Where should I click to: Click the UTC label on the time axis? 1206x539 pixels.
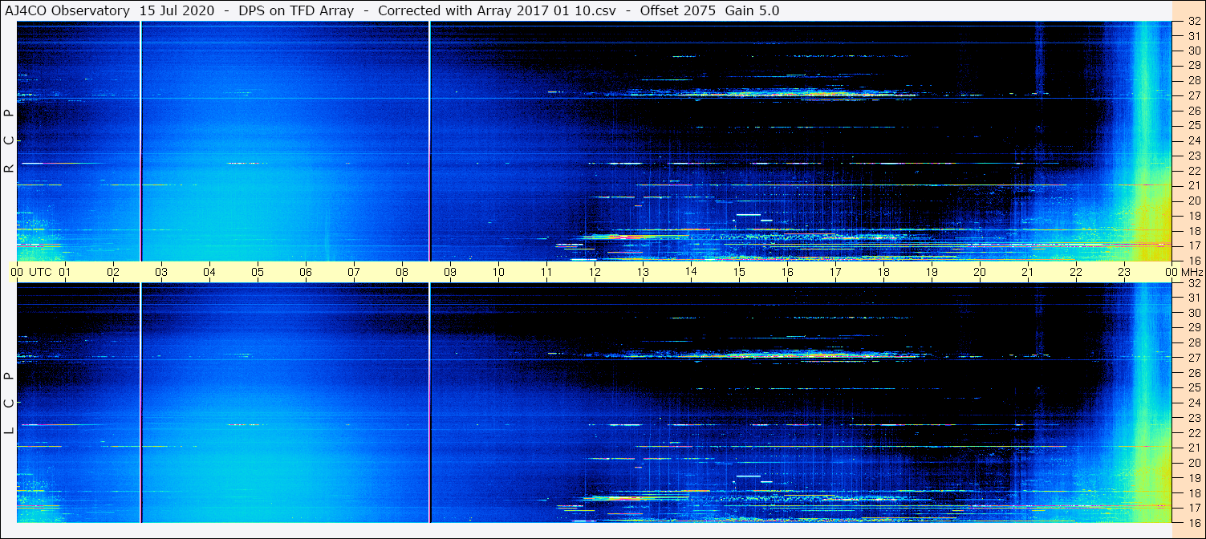click(x=40, y=272)
